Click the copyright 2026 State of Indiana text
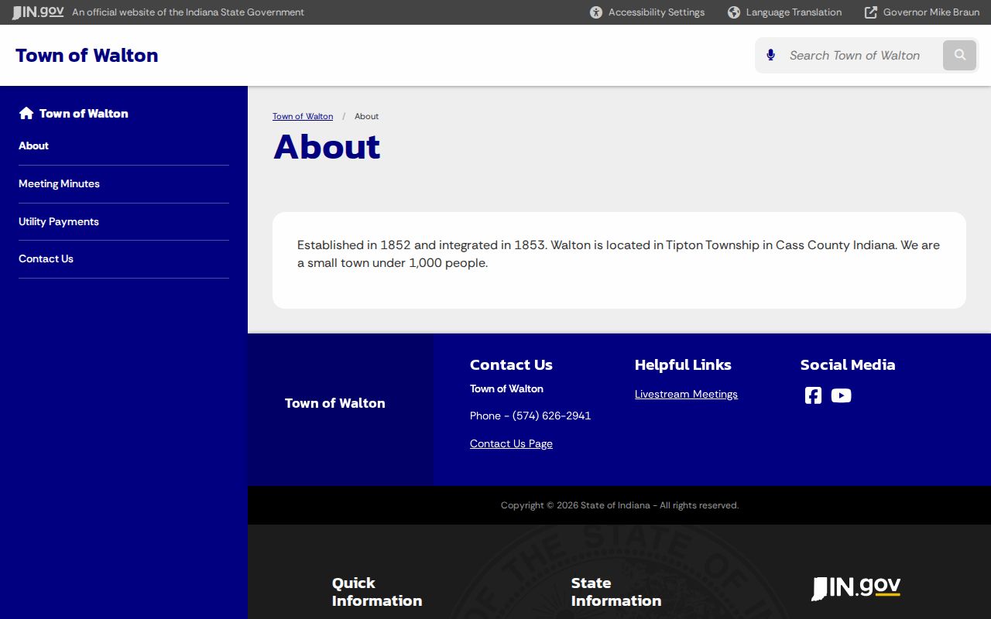The height and width of the screenshot is (619, 991). (x=619, y=505)
